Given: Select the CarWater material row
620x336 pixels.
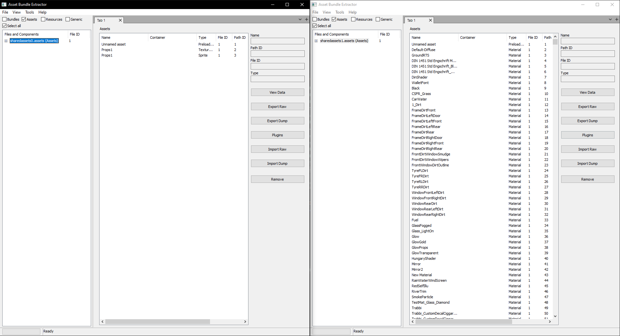Looking at the screenshot, I should pyautogui.click(x=481, y=99).
